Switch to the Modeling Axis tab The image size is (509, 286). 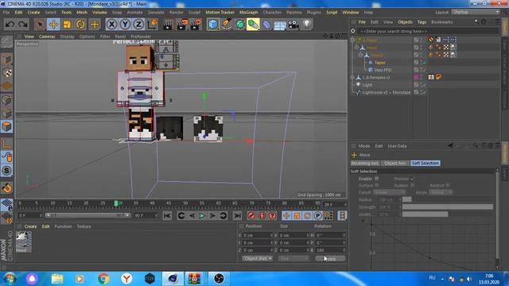[365, 163]
